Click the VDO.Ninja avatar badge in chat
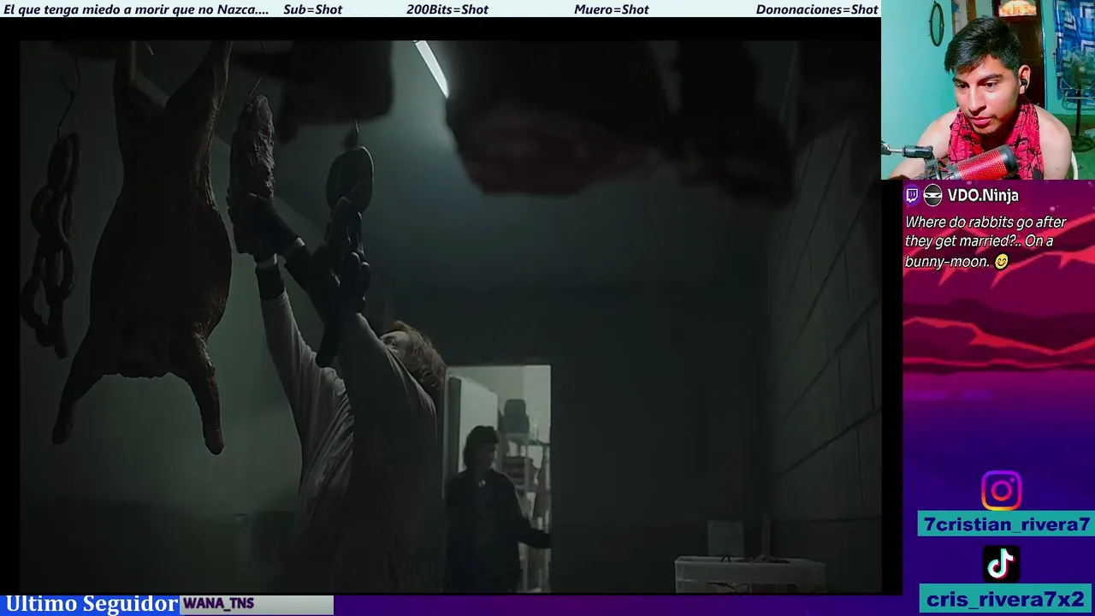Image resolution: width=1095 pixels, height=616 pixels. (x=932, y=195)
